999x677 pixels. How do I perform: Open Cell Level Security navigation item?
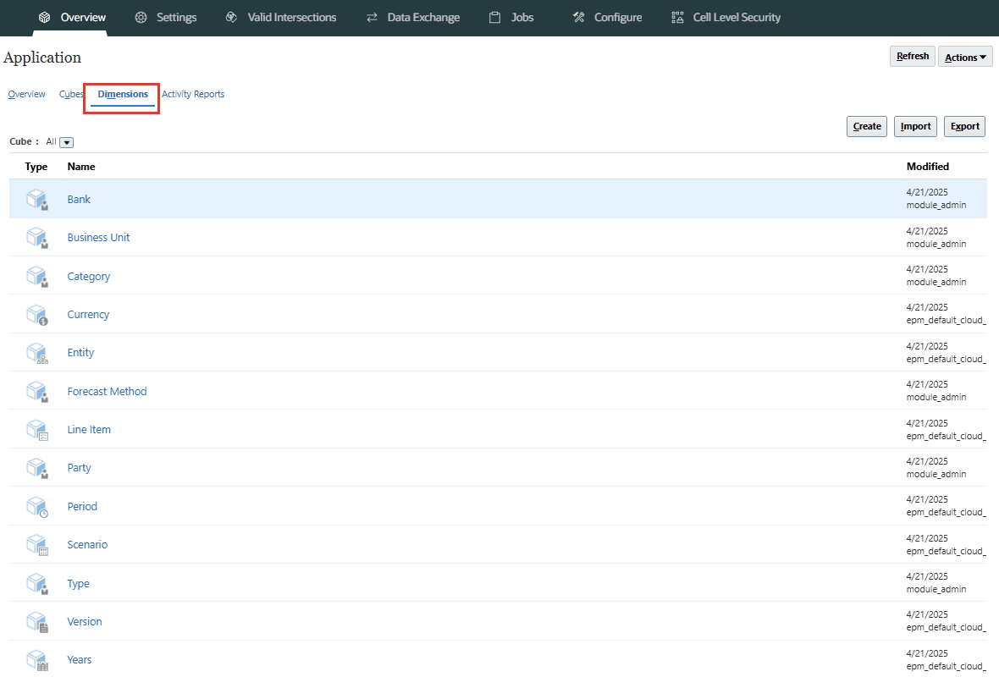[x=737, y=17]
